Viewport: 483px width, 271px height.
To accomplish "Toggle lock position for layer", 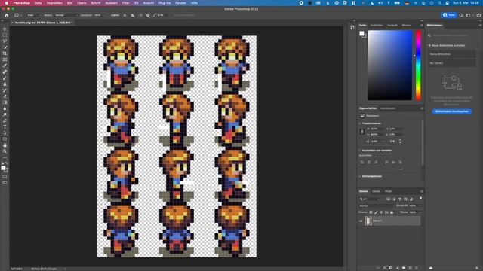I will [381, 212].
